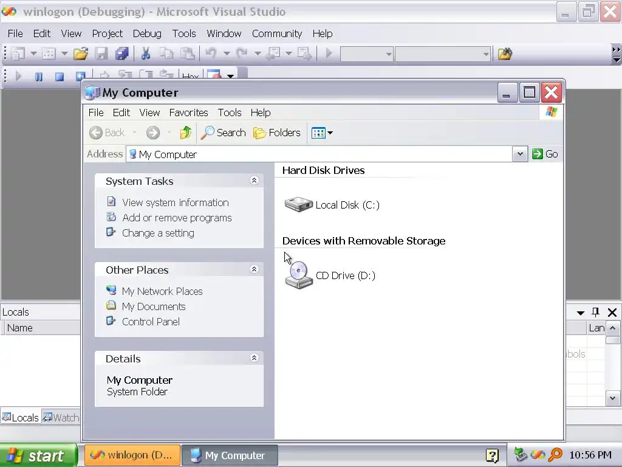Image resolution: width=622 pixels, height=467 pixels.
Task: Click the Search button in My Computer
Action: [224, 133]
